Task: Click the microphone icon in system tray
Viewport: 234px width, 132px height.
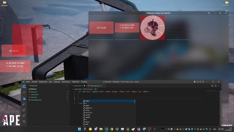Action: point(210,129)
